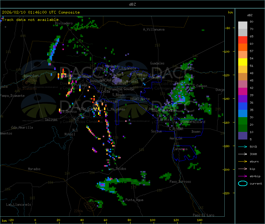The width and height of the screenshot is (265, 224).
Task: Select the red 60-65 dBZ color swatch
Action: point(243,40)
